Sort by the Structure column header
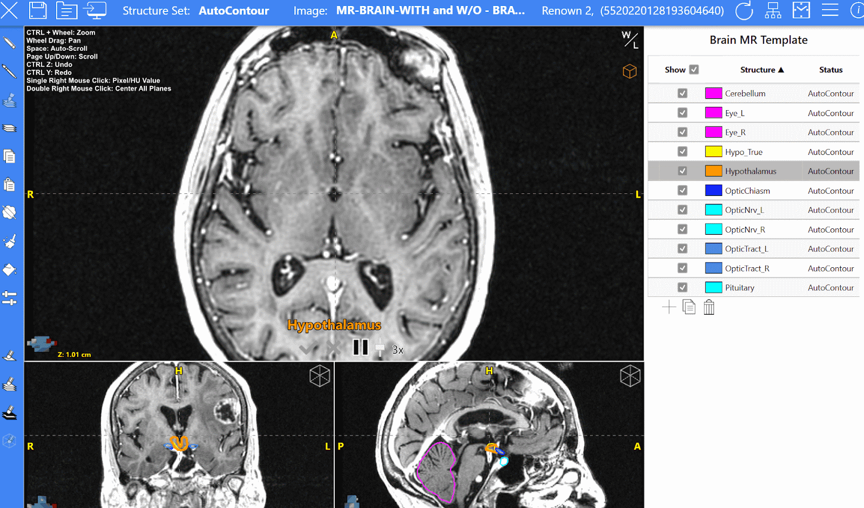This screenshot has height=508, width=864. [762, 70]
